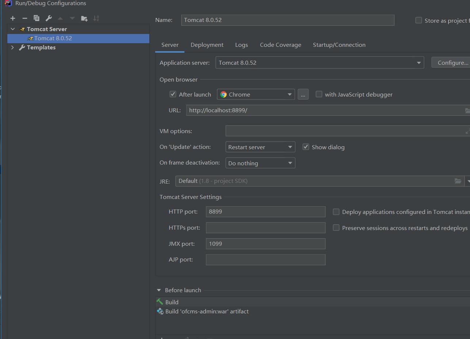The height and width of the screenshot is (339, 470).
Task: Click the green hammer Build icon
Action: pyautogui.click(x=160, y=302)
